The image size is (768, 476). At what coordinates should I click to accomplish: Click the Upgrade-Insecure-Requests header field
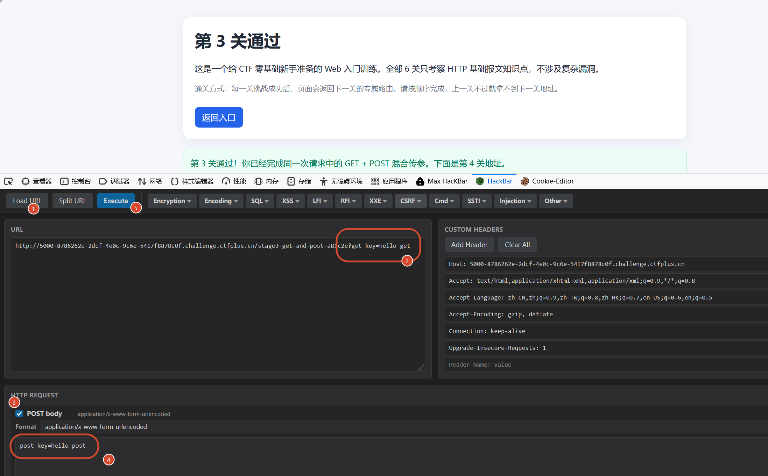606,348
